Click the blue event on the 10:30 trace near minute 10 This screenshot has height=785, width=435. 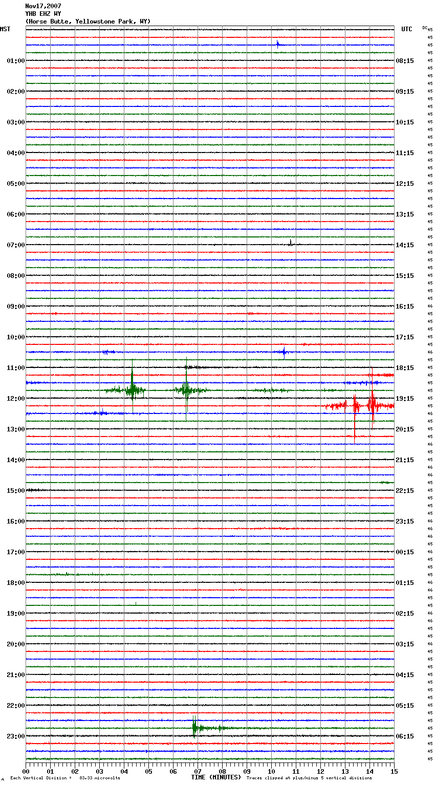(x=284, y=352)
